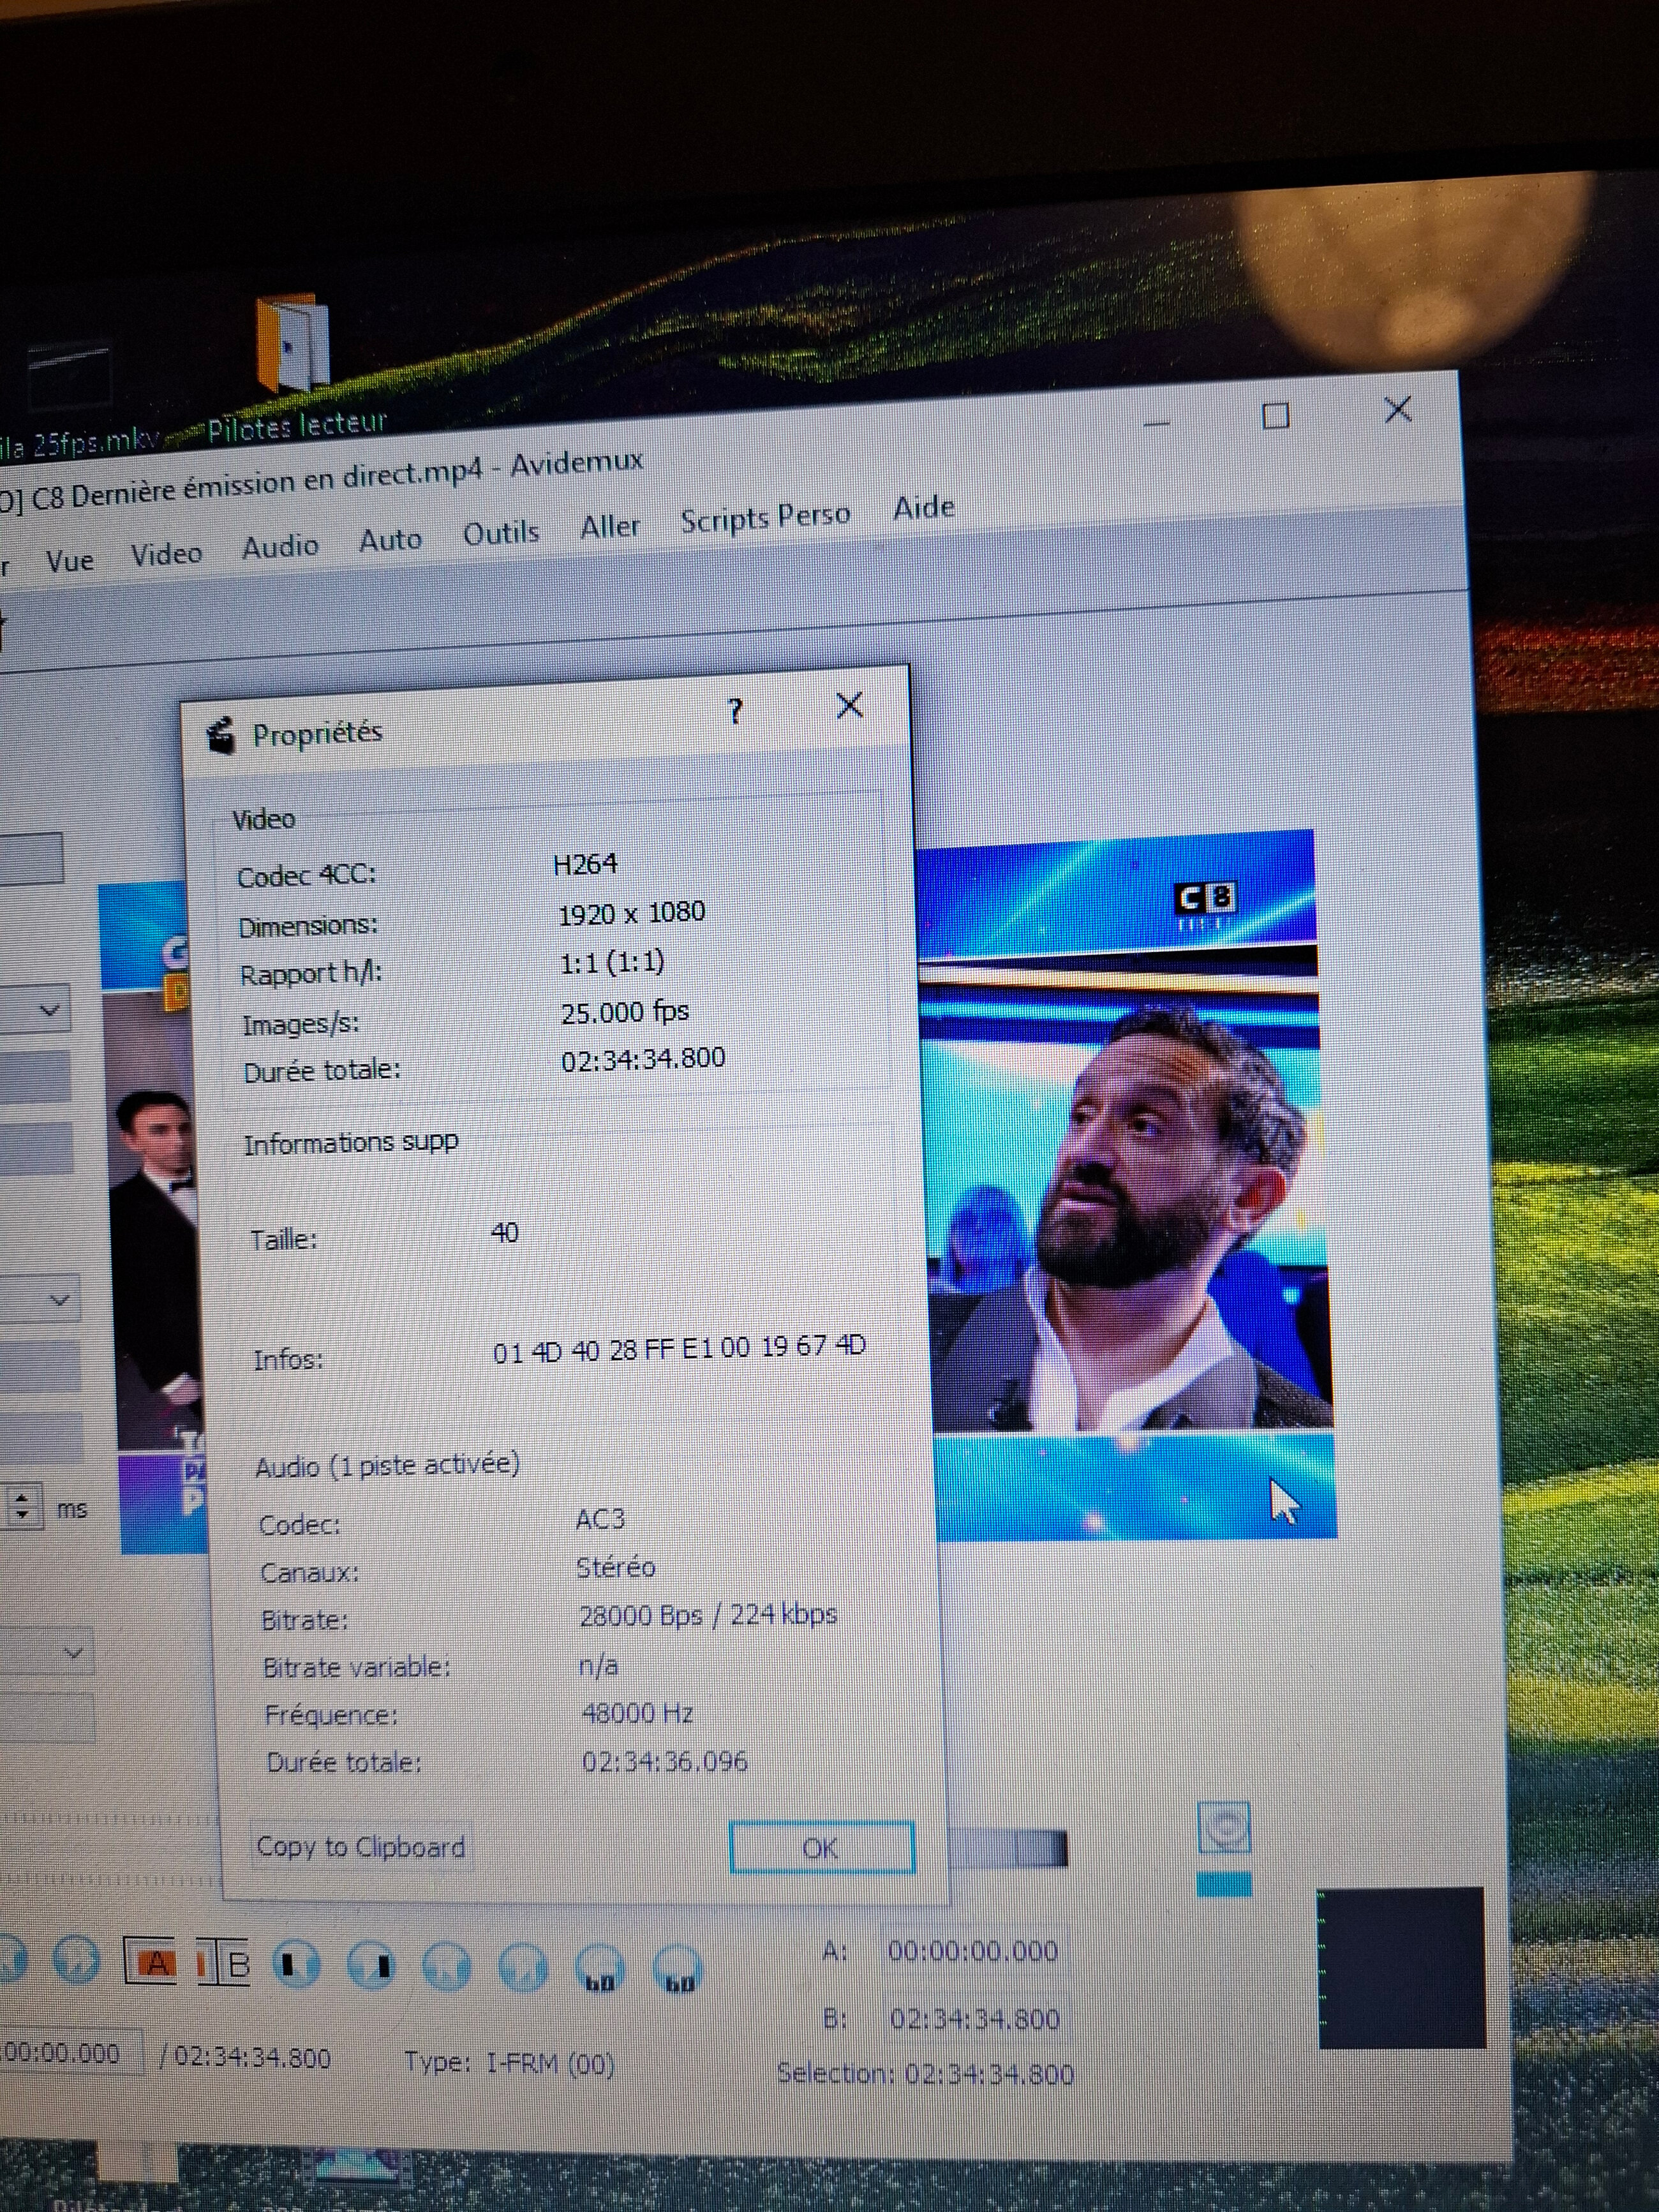Open the Outils menu
Viewport: 1659px width, 2212px height.
(500, 532)
